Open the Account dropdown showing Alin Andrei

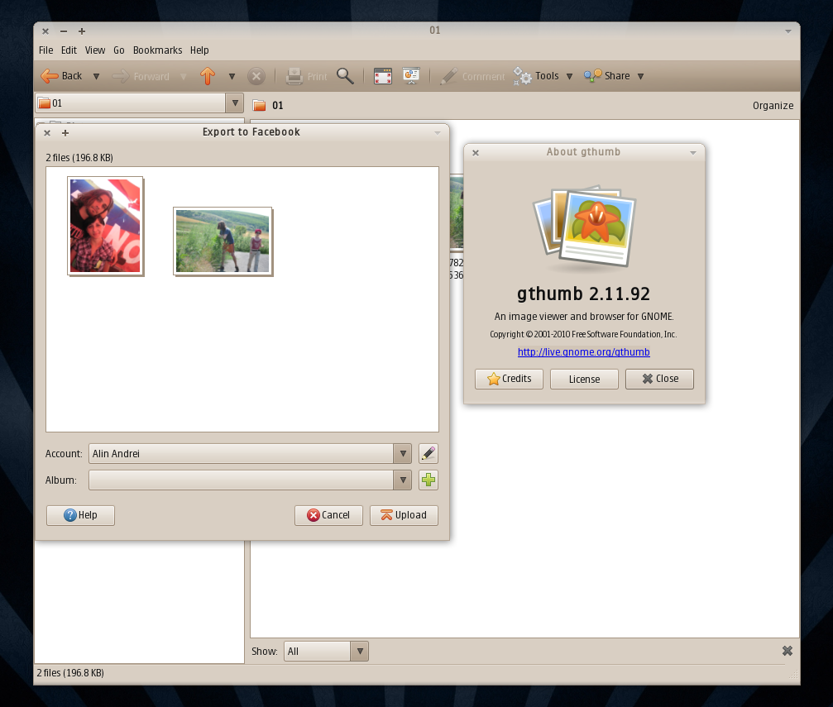coord(250,454)
